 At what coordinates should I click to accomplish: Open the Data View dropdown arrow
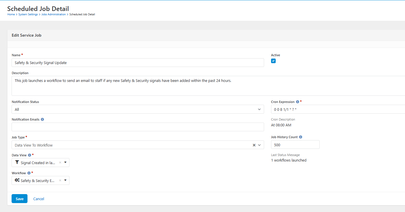pyautogui.click(x=65, y=162)
